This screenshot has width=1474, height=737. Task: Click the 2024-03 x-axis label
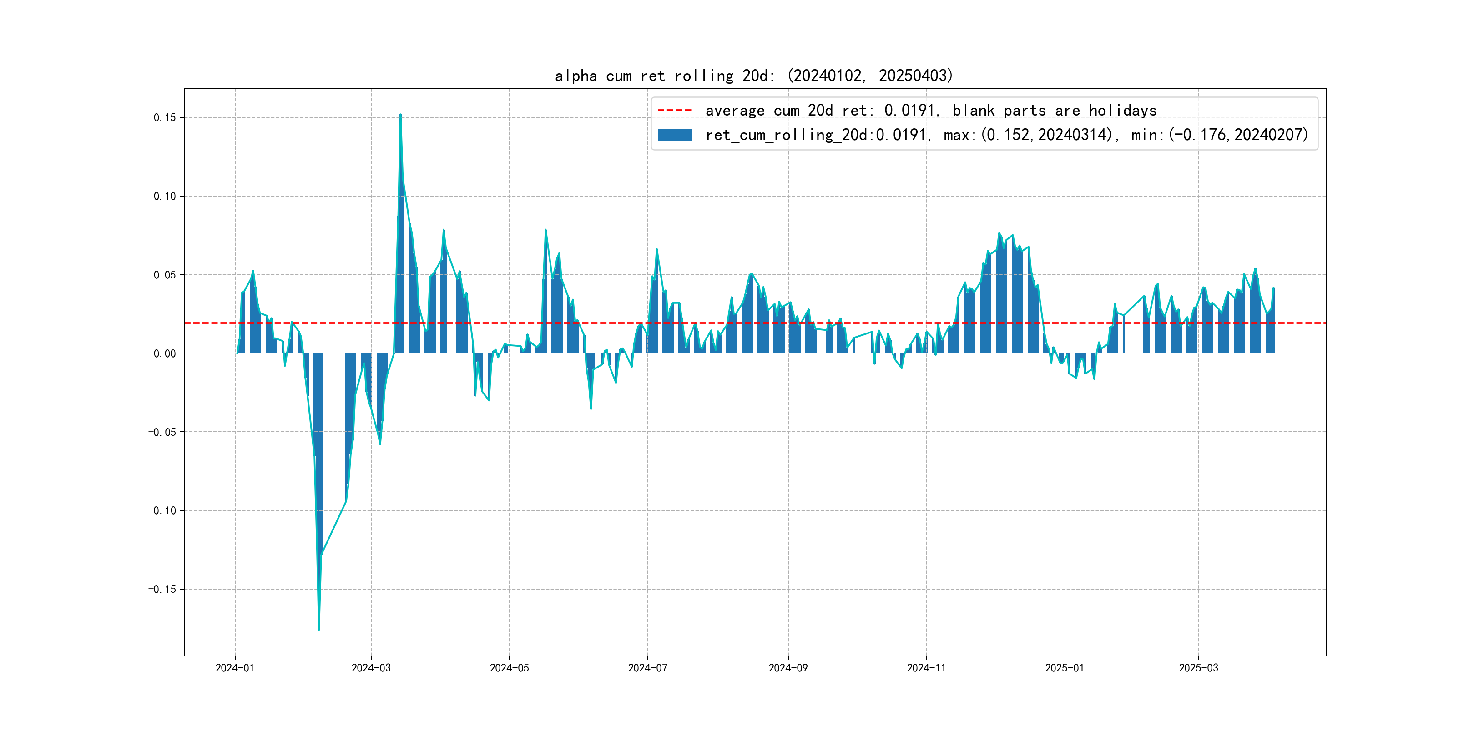pos(371,668)
